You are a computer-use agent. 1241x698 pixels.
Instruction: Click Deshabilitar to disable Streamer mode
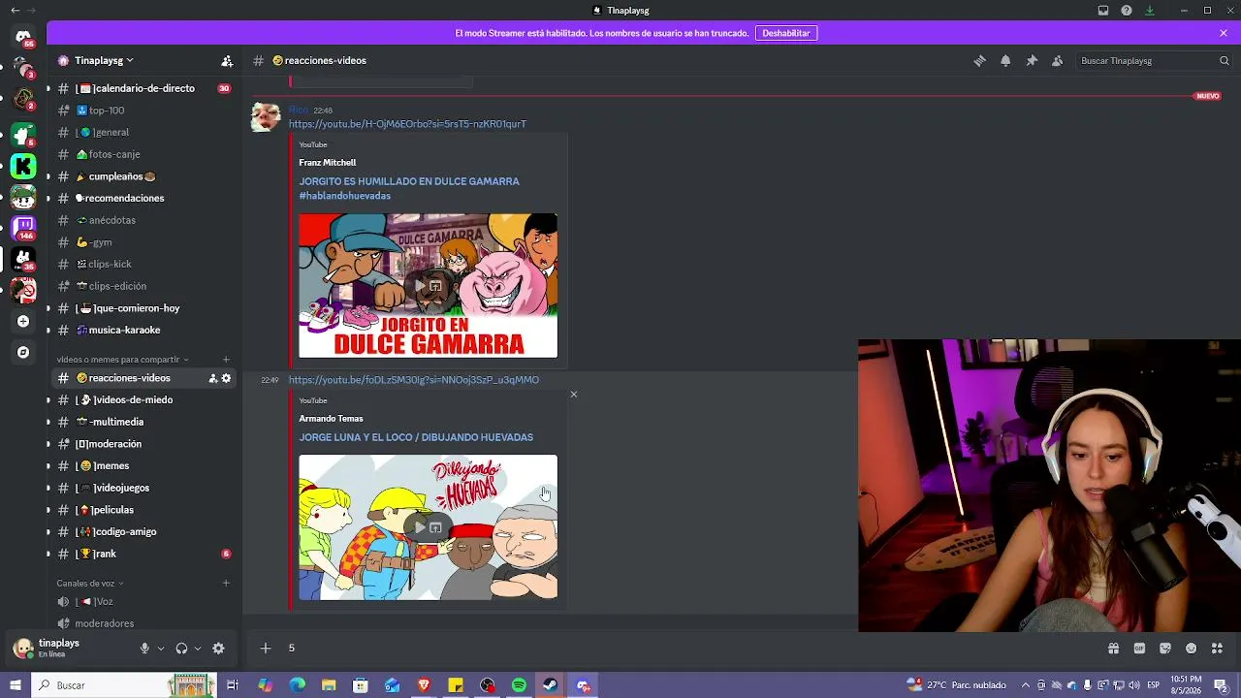[785, 33]
